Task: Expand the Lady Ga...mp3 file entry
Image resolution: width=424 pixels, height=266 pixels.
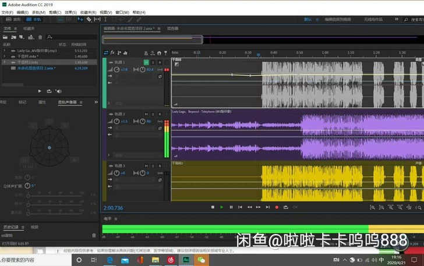Action: (x=4, y=51)
